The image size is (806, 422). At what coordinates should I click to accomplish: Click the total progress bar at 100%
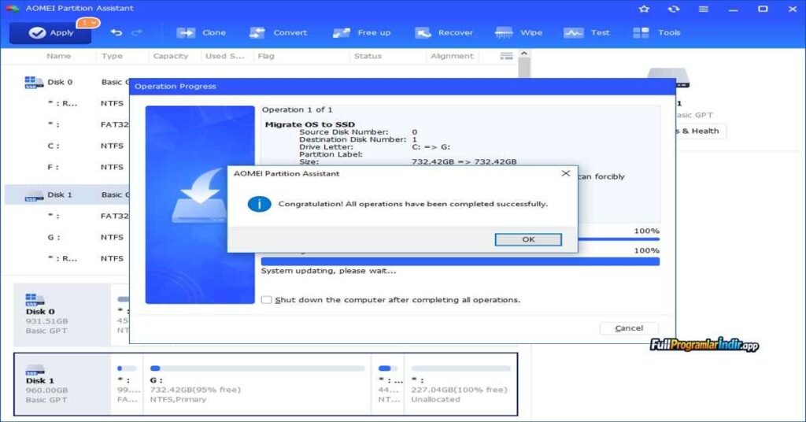(460, 261)
